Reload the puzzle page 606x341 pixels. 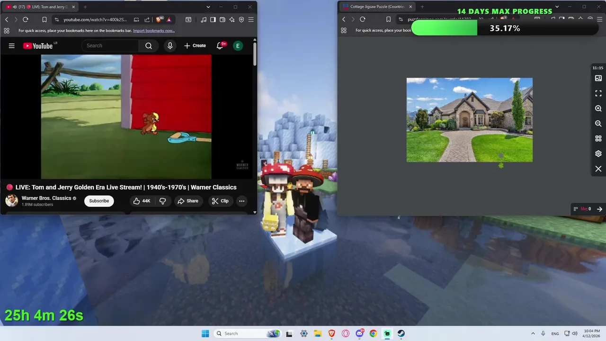[363, 19]
